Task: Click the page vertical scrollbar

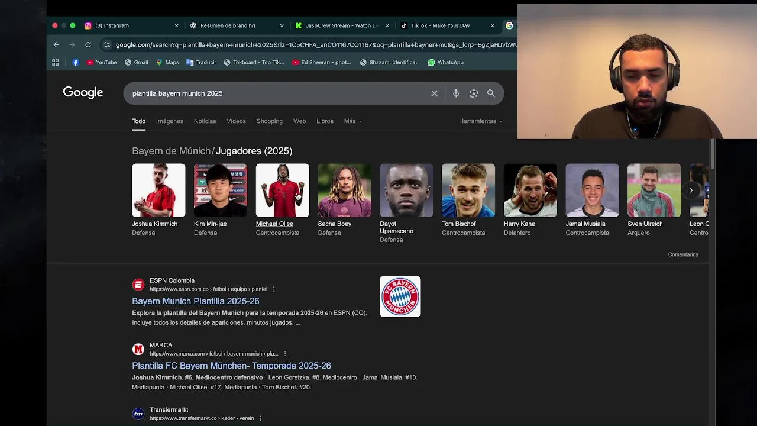Action: (713, 154)
